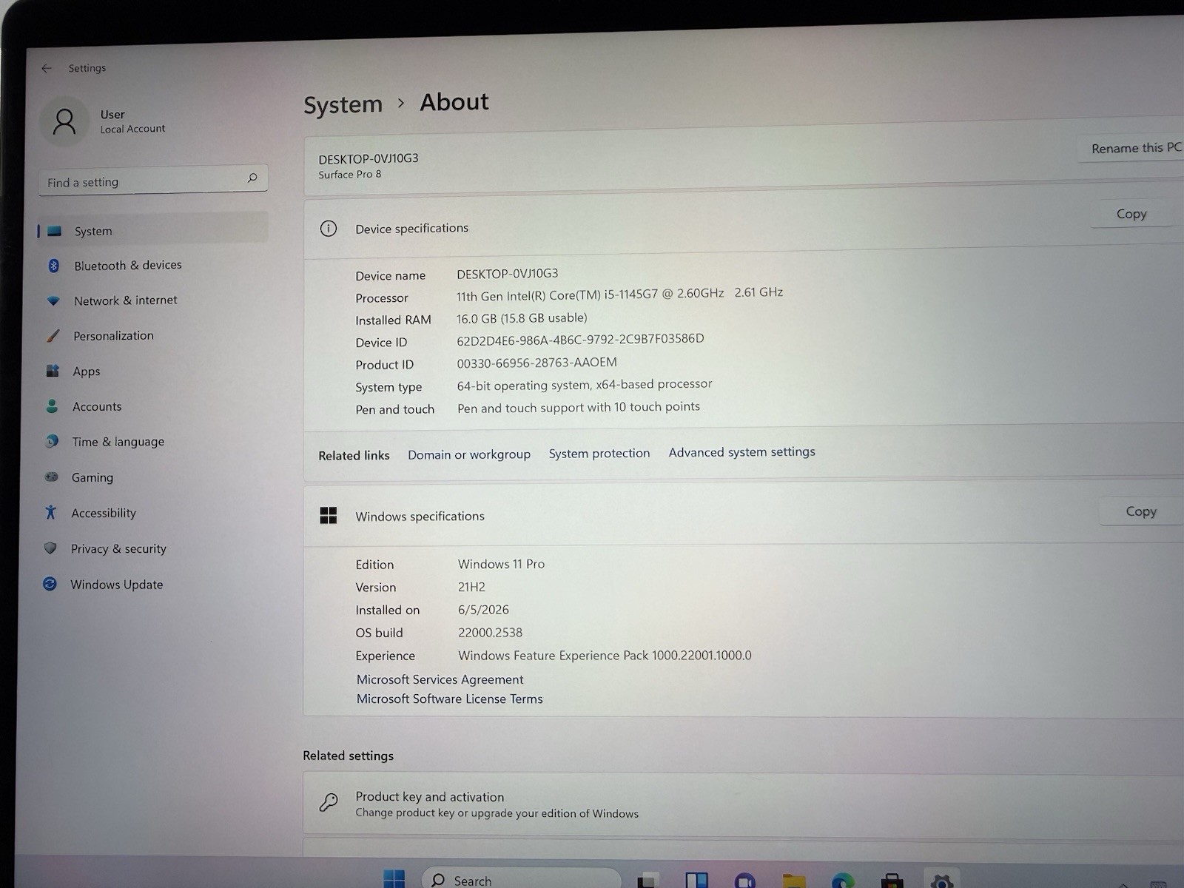
Task: Open the Accounts settings page
Action: (151, 406)
